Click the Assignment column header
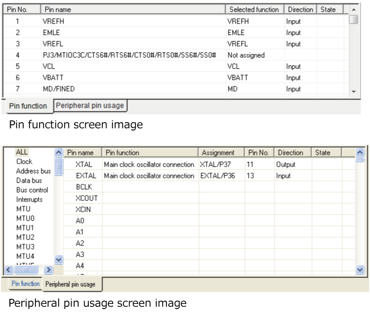The width and height of the screenshot is (370, 314). [218, 152]
